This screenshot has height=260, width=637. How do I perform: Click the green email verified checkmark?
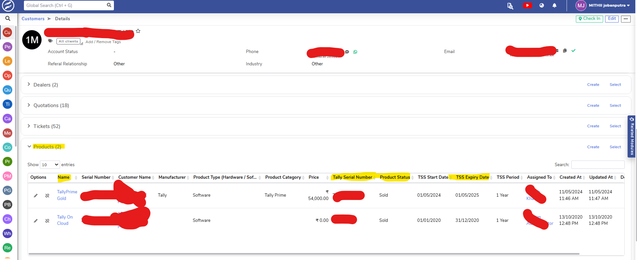pyautogui.click(x=574, y=51)
